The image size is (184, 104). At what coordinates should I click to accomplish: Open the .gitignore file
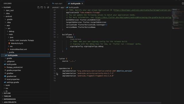pos(11,61)
